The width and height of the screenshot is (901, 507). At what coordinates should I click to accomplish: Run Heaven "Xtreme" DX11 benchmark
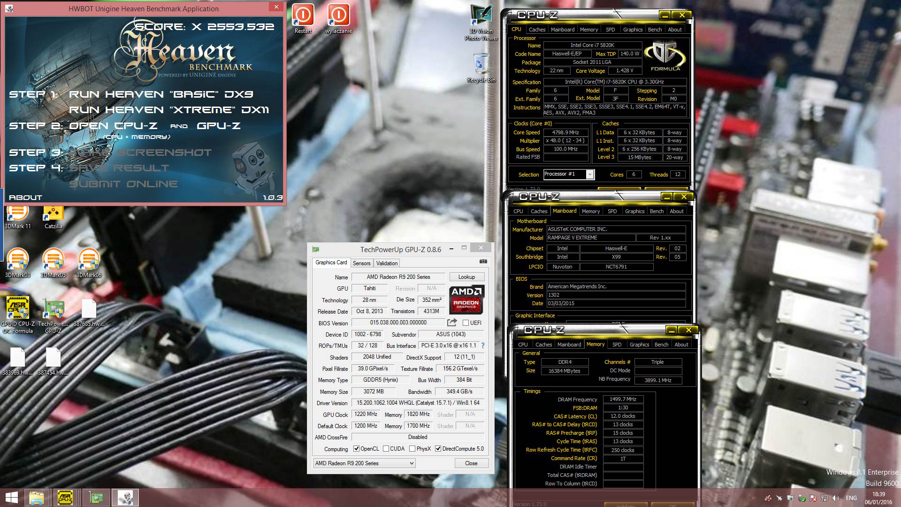coord(169,110)
